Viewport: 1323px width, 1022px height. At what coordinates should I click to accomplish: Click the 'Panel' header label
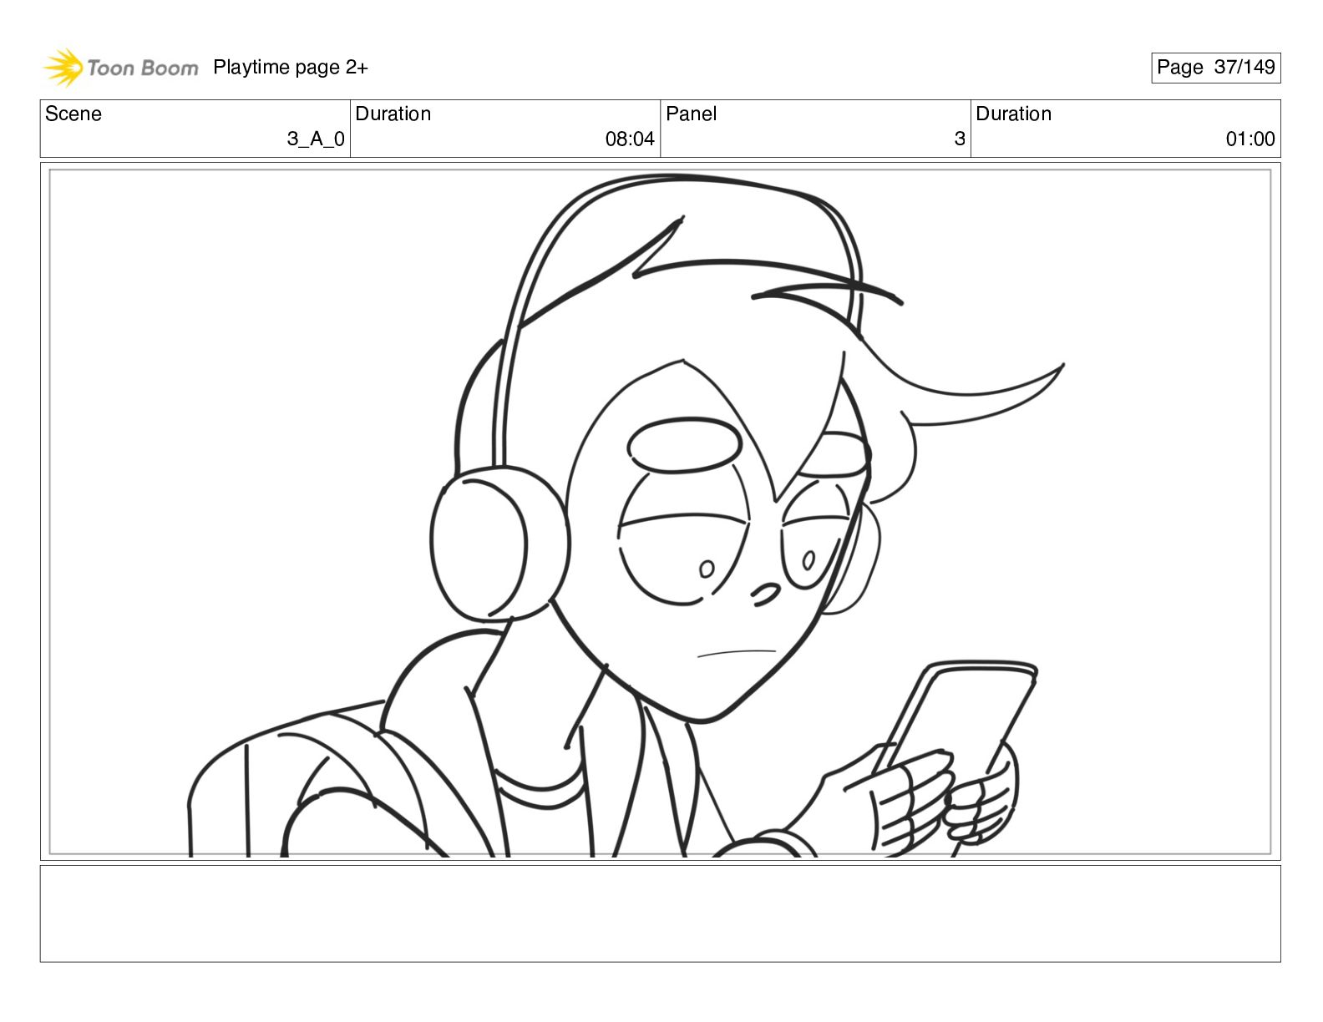point(692,114)
